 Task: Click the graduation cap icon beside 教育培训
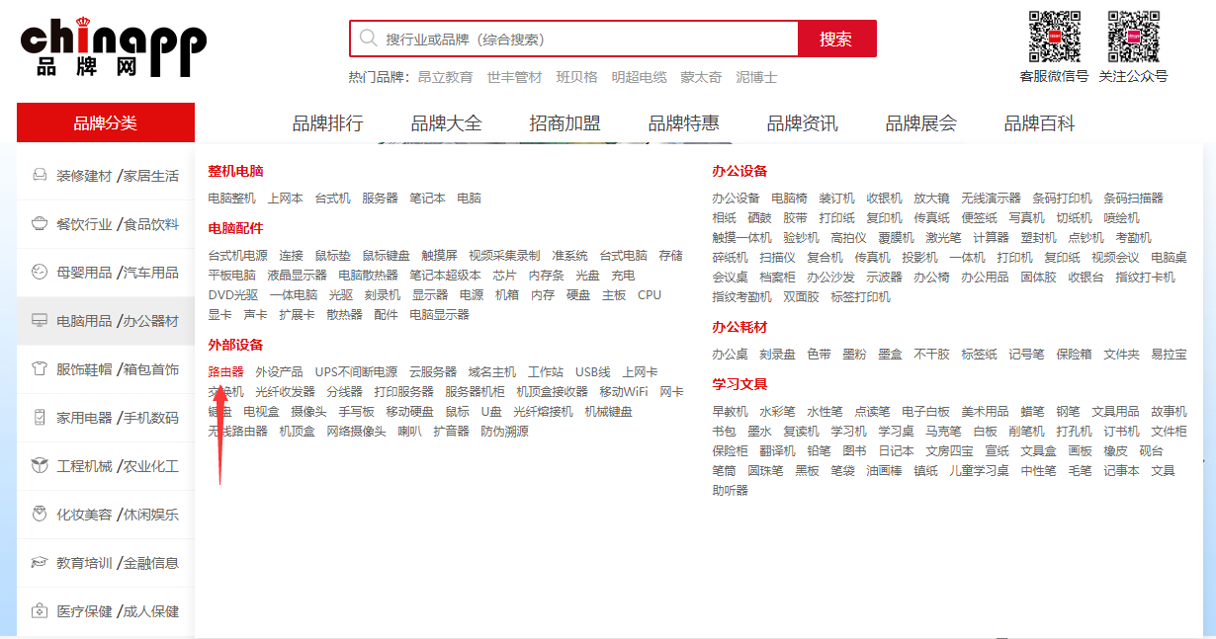click(40, 563)
